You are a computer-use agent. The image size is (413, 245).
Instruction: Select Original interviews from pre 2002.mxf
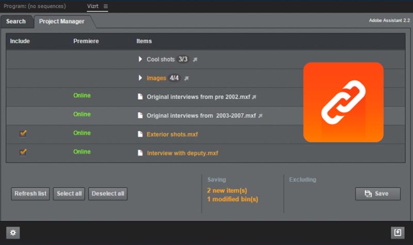[x=198, y=97]
